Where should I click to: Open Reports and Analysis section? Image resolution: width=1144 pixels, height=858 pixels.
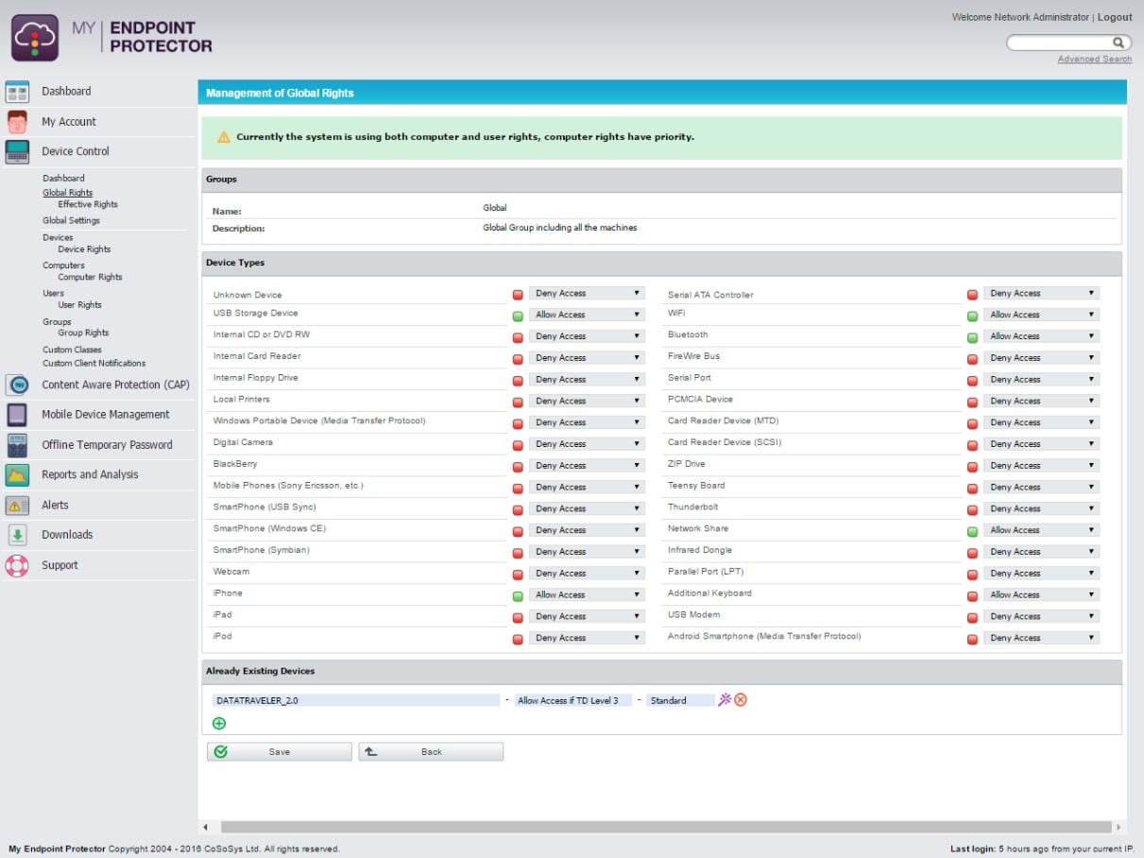[x=90, y=474]
